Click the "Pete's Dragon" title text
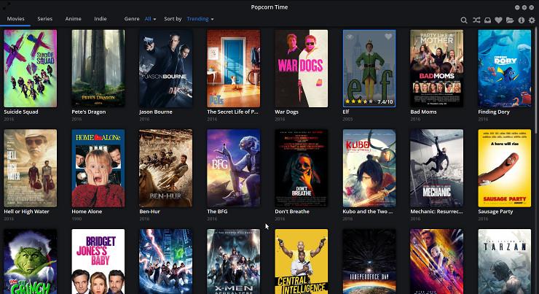The height and width of the screenshot is (294, 539). tap(89, 112)
